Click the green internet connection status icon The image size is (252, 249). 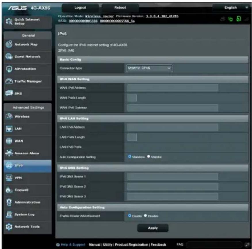(x=239, y=19)
